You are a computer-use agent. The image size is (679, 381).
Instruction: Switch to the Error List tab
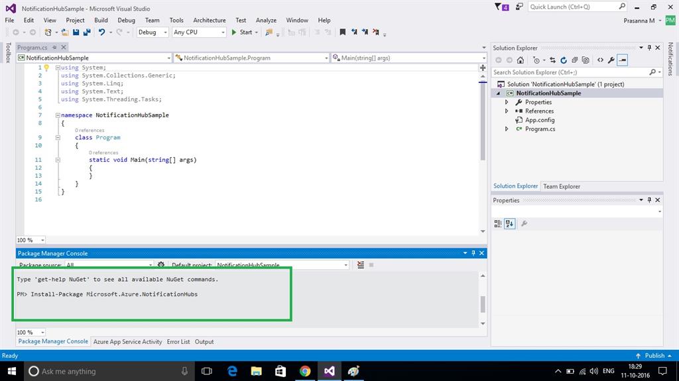[x=178, y=342]
